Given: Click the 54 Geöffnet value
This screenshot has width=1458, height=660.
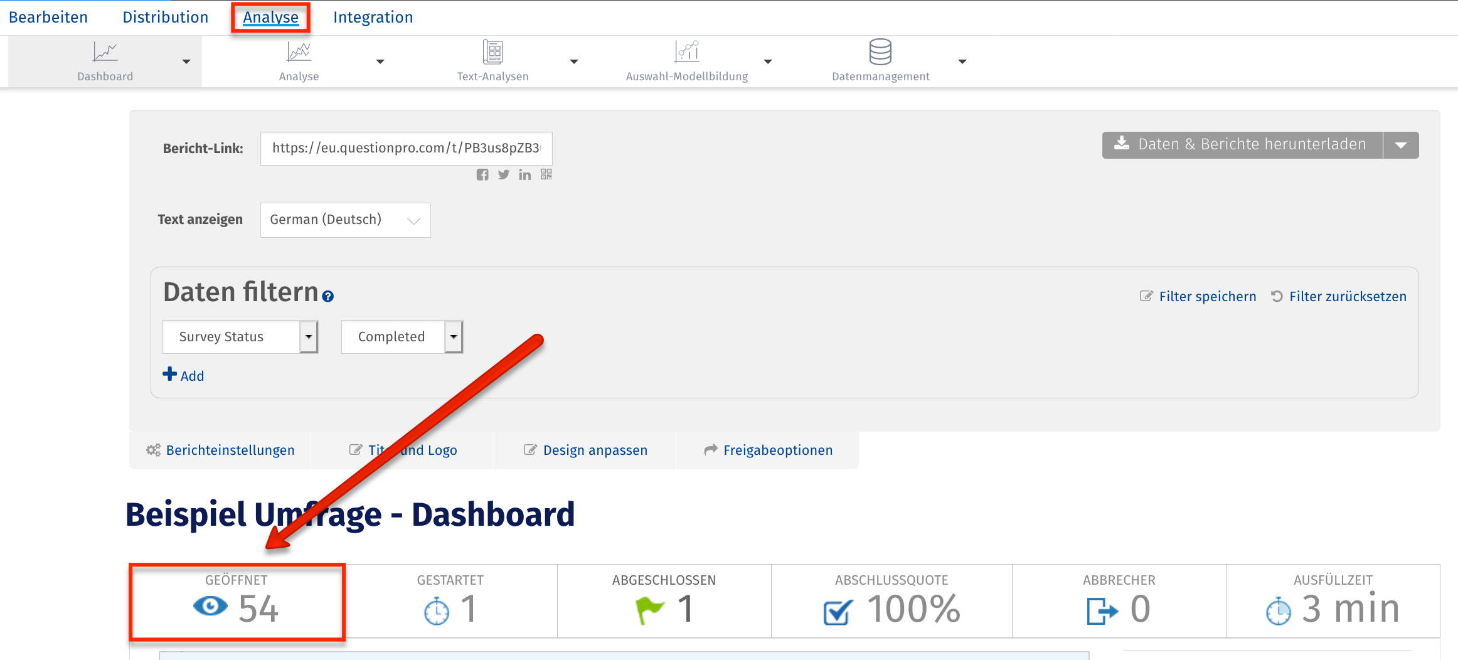Looking at the screenshot, I should tap(258, 609).
